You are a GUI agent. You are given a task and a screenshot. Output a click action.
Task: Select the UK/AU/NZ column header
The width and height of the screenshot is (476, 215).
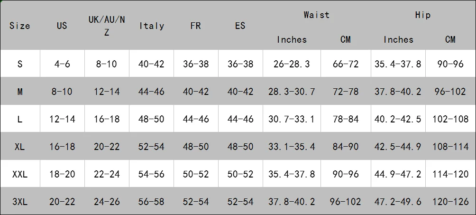pyautogui.click(x=107, y=26)
